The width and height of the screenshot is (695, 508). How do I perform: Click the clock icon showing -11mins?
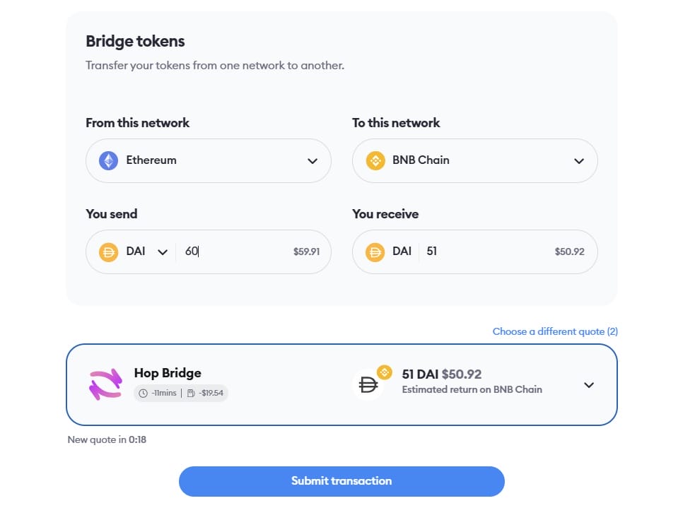tap(144, 393)
